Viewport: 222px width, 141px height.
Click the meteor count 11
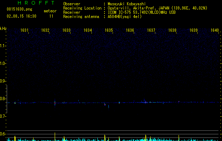click(51, 16)
